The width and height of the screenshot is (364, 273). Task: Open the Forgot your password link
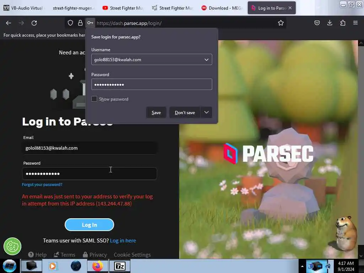pos(42,184)
